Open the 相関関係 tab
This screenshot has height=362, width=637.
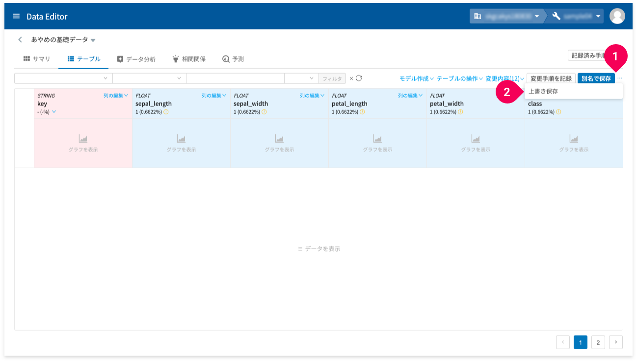pyautogui.click(x=189, y=59)
